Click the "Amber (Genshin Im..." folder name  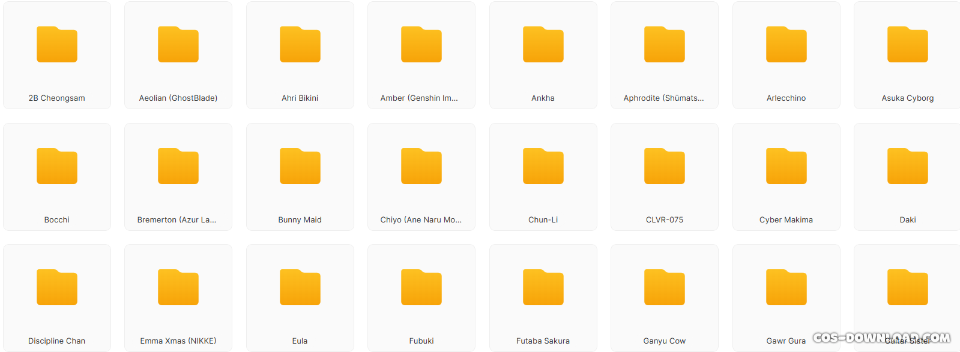(419, 98)
